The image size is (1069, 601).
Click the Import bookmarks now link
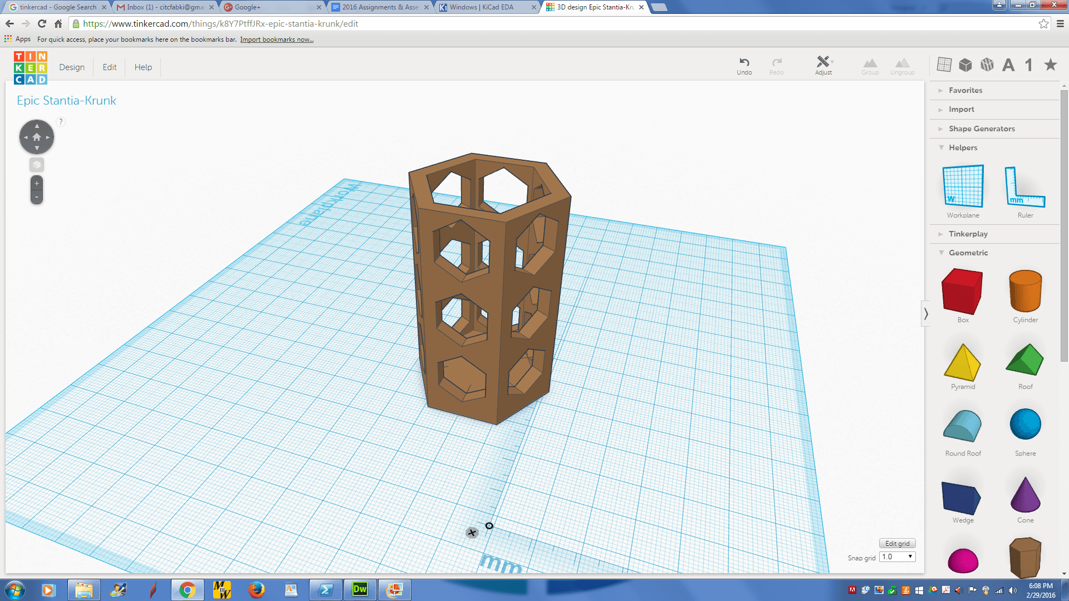277,40
